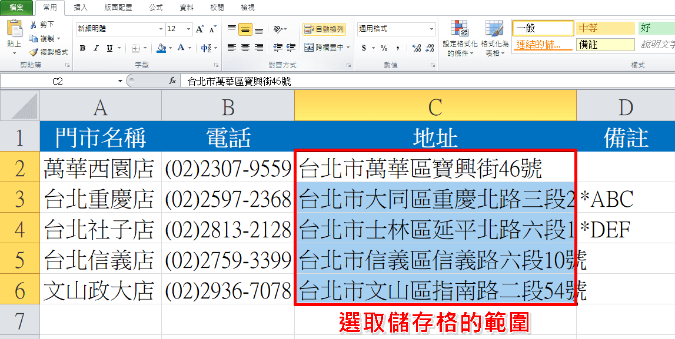
Task: Expand the font size 12 dropdown
Action: (x=188, y=29)
